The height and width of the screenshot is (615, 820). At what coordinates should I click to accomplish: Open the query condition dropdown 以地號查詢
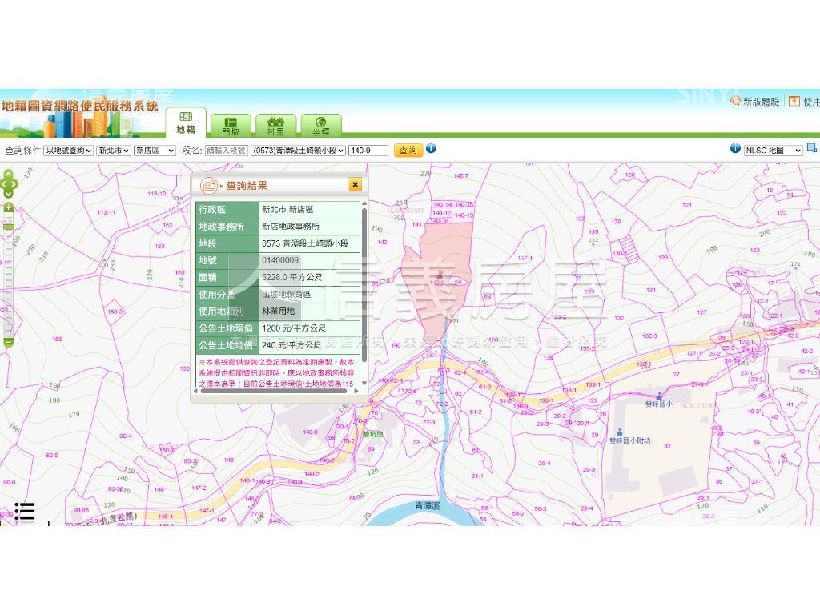(69, 151)
